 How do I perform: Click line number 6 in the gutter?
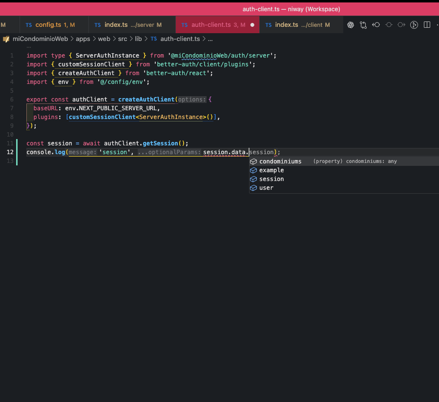[x=12, y=100]
